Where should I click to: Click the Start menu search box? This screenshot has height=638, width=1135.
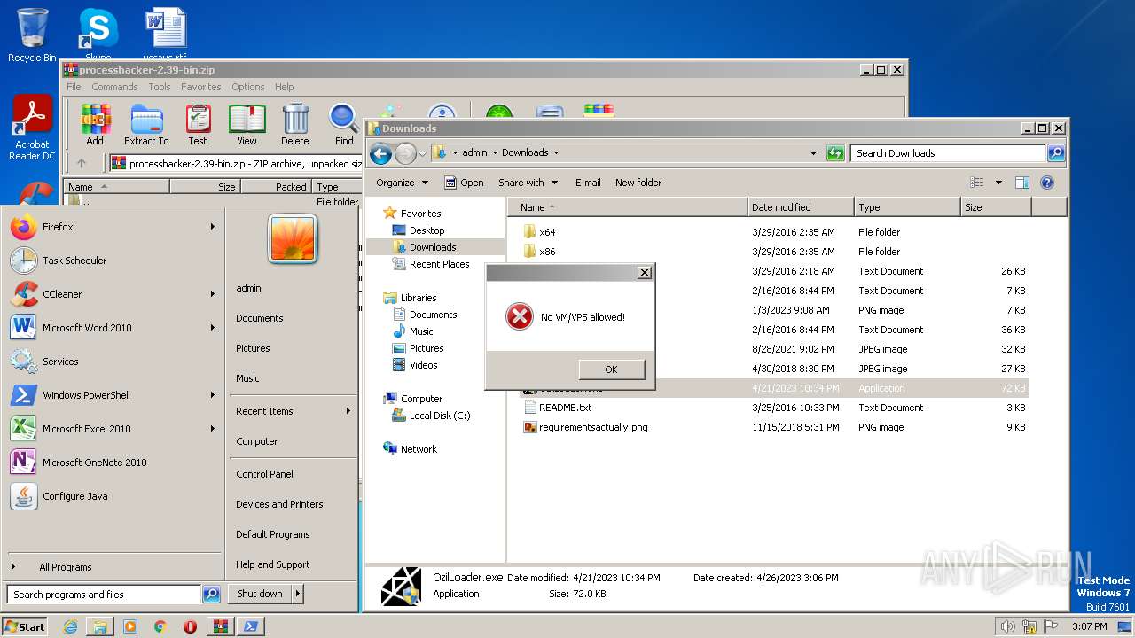tap(105, 595)
